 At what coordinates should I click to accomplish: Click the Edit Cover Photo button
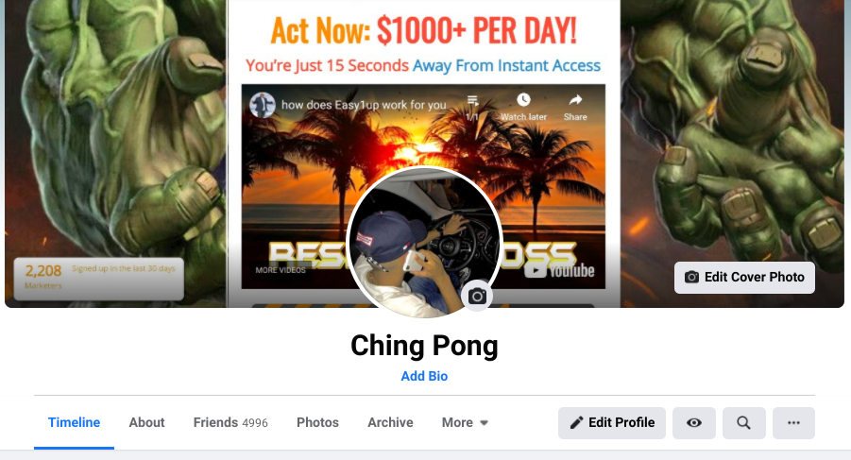pos(744,277)
